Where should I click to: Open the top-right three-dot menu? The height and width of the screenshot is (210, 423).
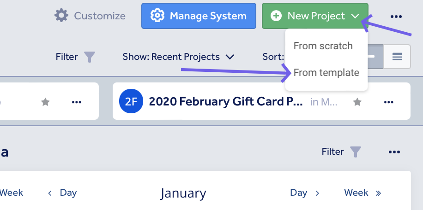pyautogui.click(x=396, y=17)
